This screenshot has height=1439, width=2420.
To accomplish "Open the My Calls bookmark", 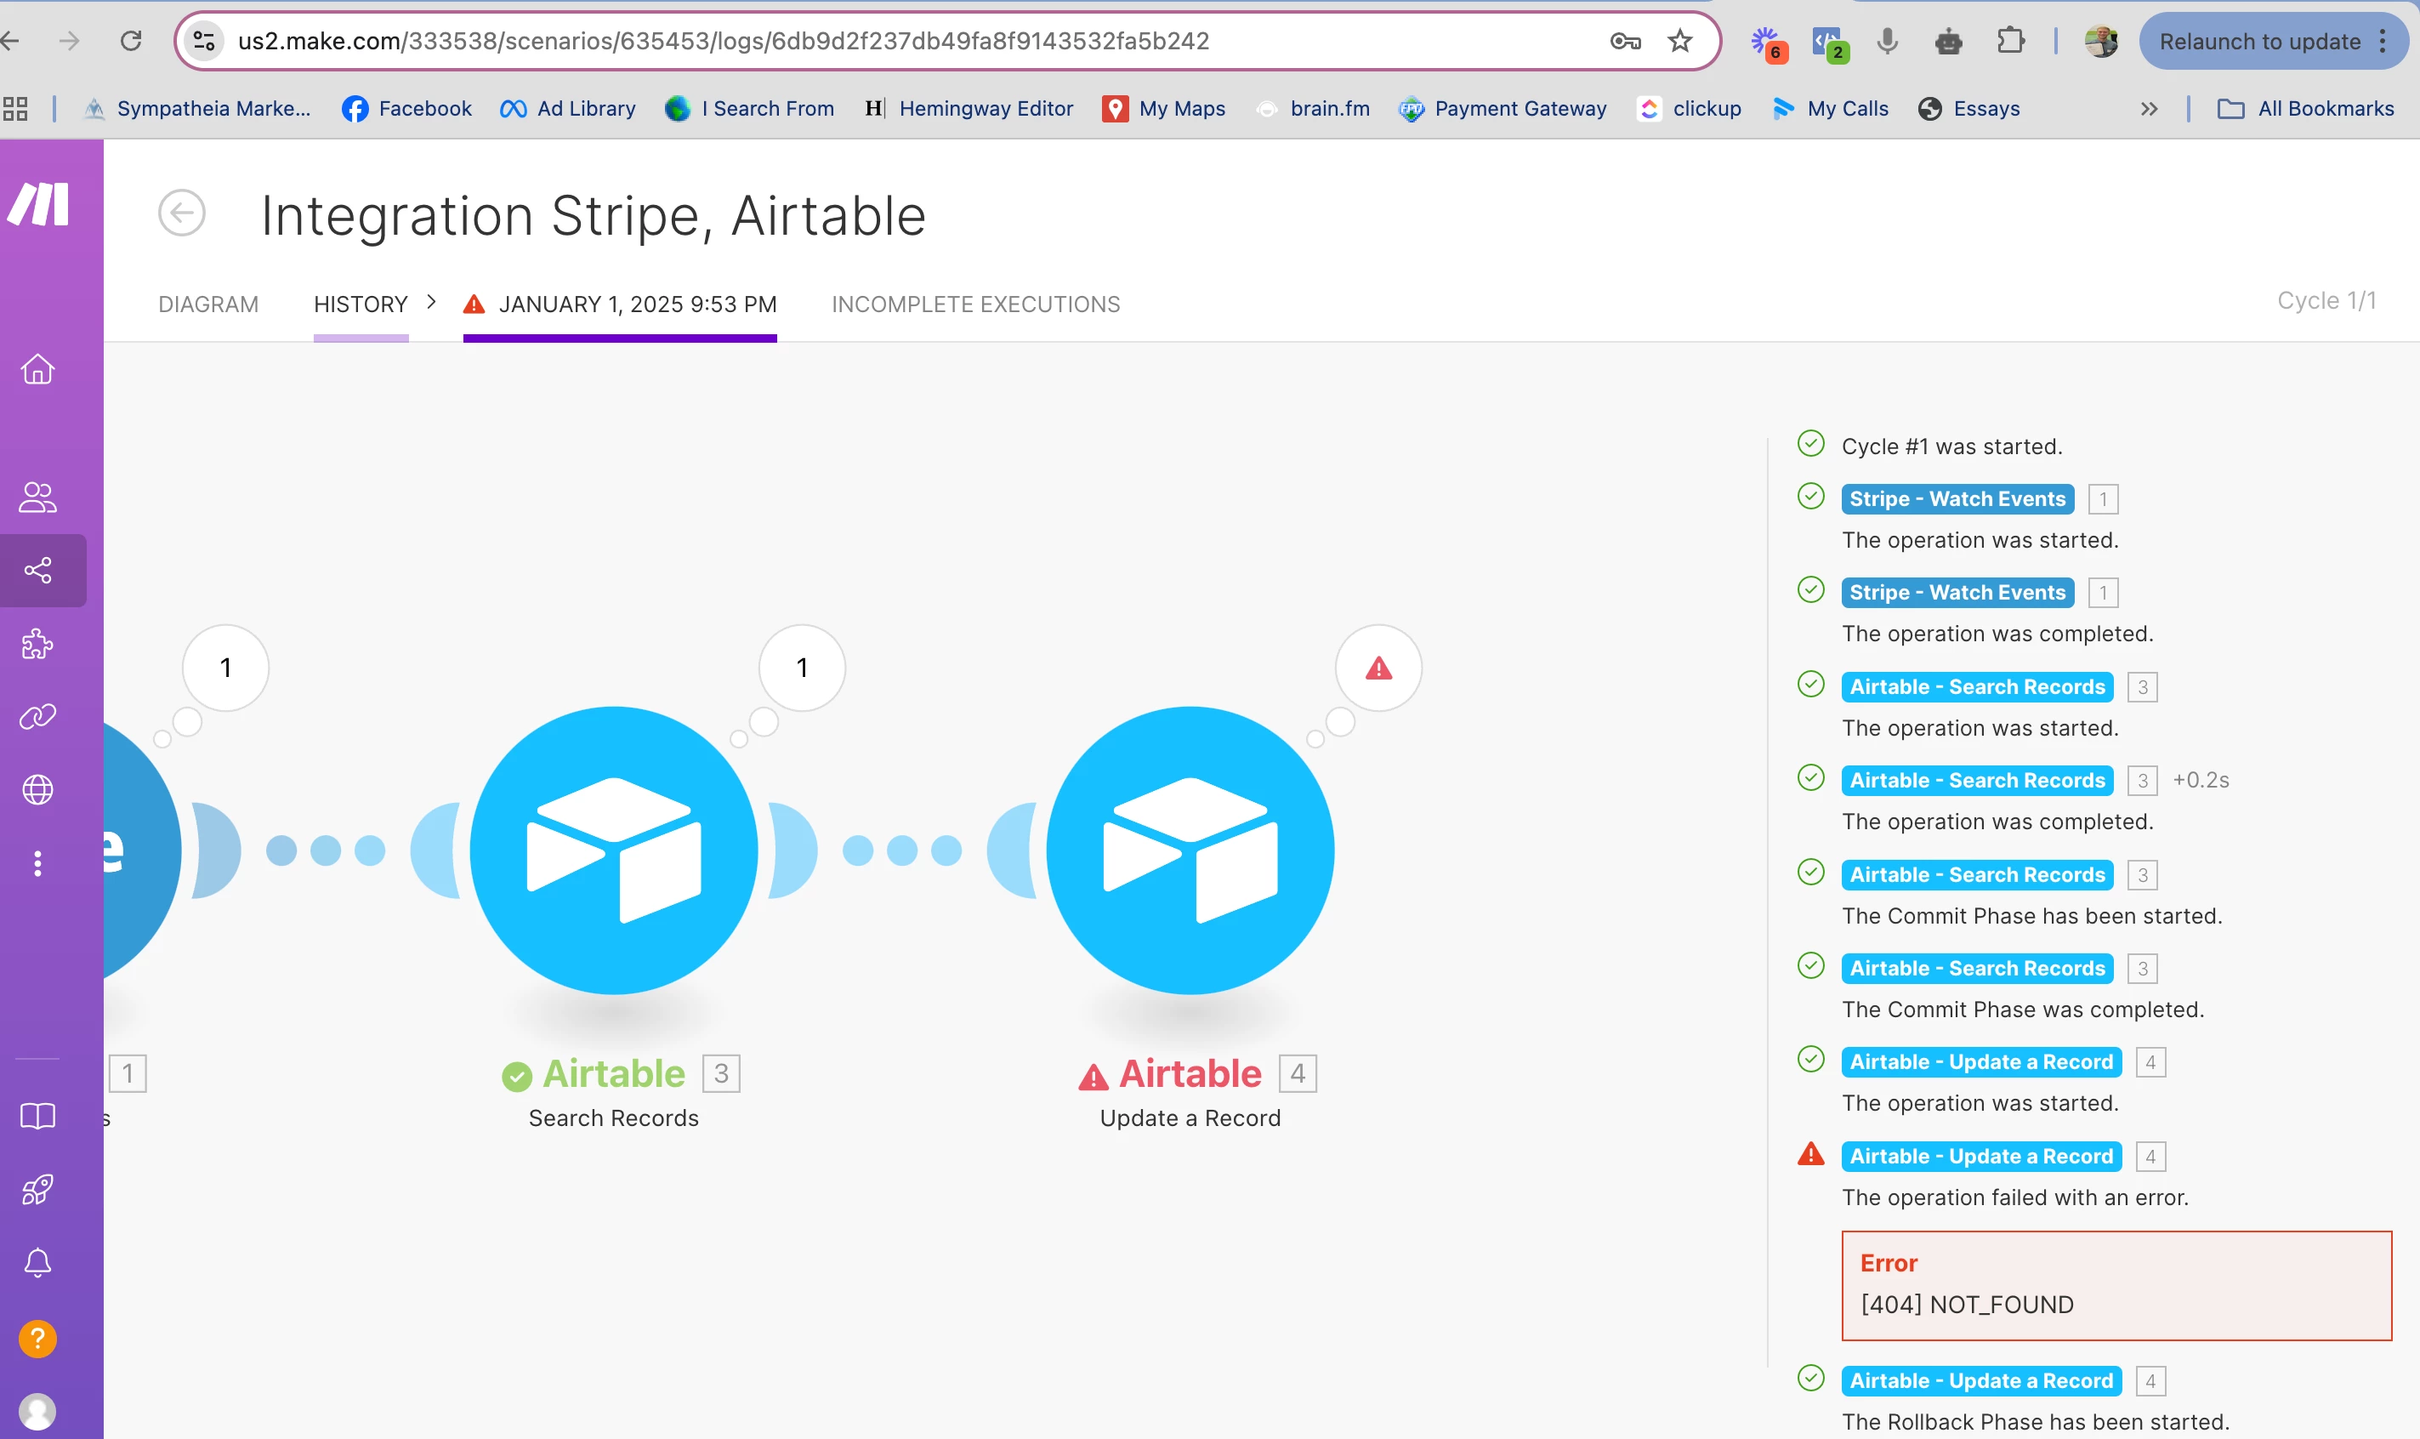I will click(x=1830, y=109).
